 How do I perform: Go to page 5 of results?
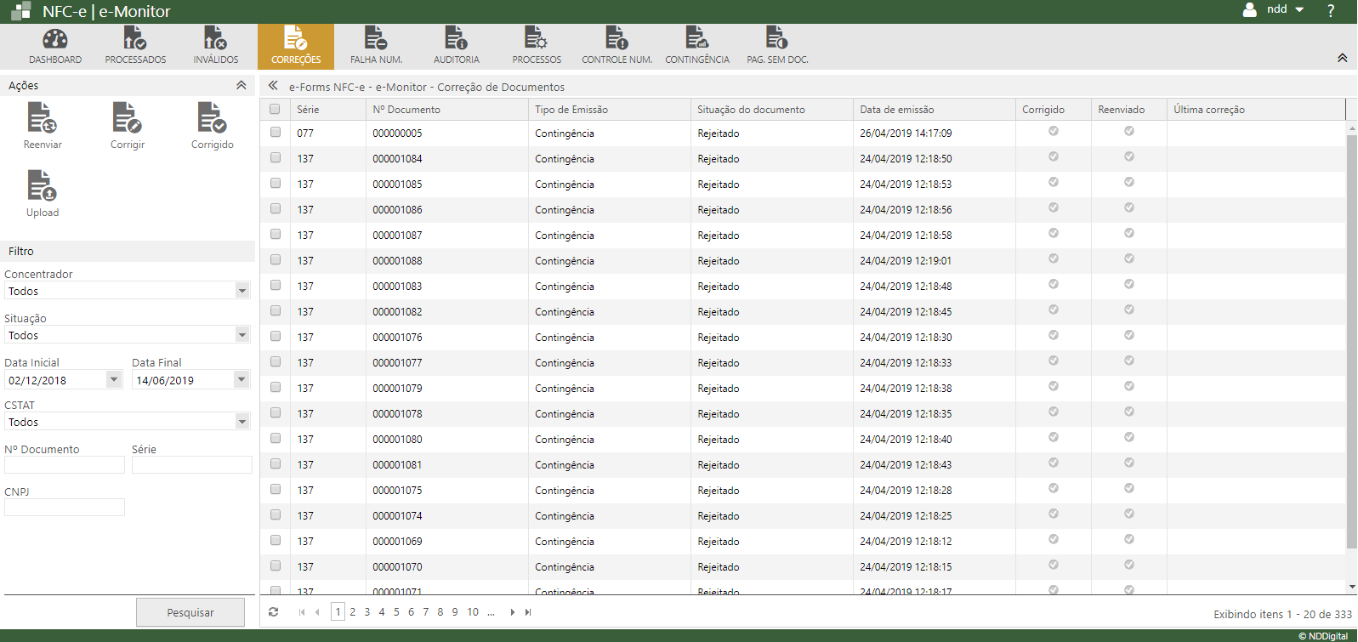tap(396, 612)
